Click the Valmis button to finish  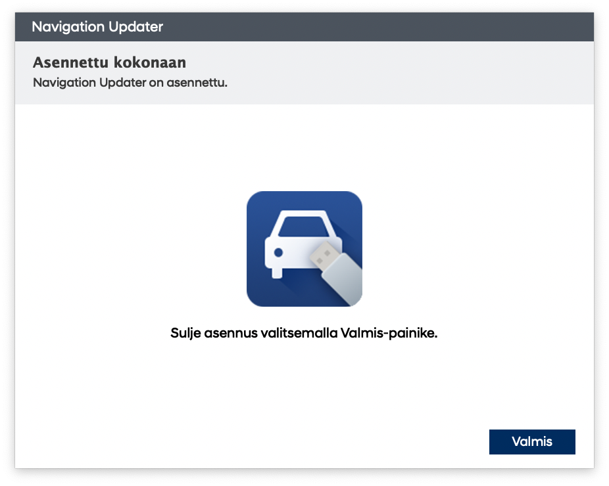pos(531,441)
